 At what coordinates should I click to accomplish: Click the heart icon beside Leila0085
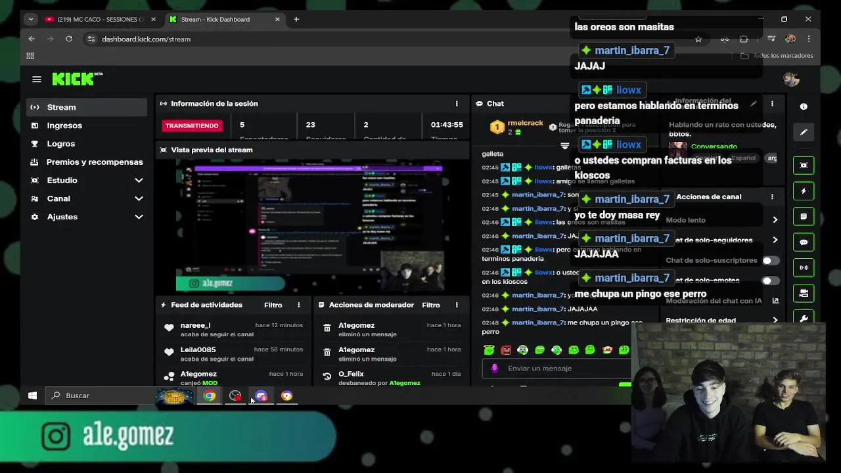pos(169,352)
